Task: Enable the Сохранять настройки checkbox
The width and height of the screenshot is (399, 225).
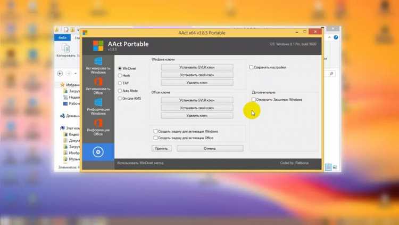Action: point(251,67)
